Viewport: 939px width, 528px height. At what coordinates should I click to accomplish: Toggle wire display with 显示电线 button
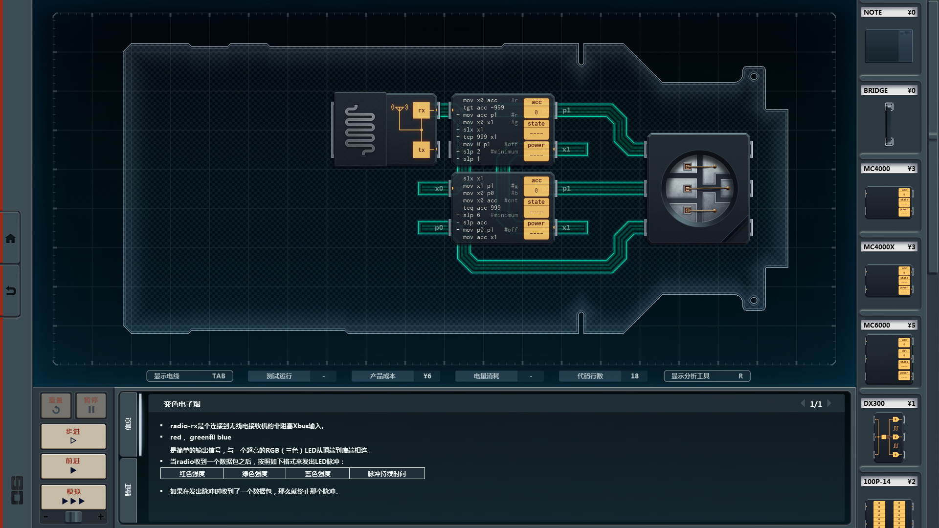(189, 376)
